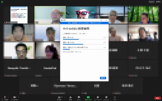
Task: Open the participants (参加者) panel
Action: point(60,98)
